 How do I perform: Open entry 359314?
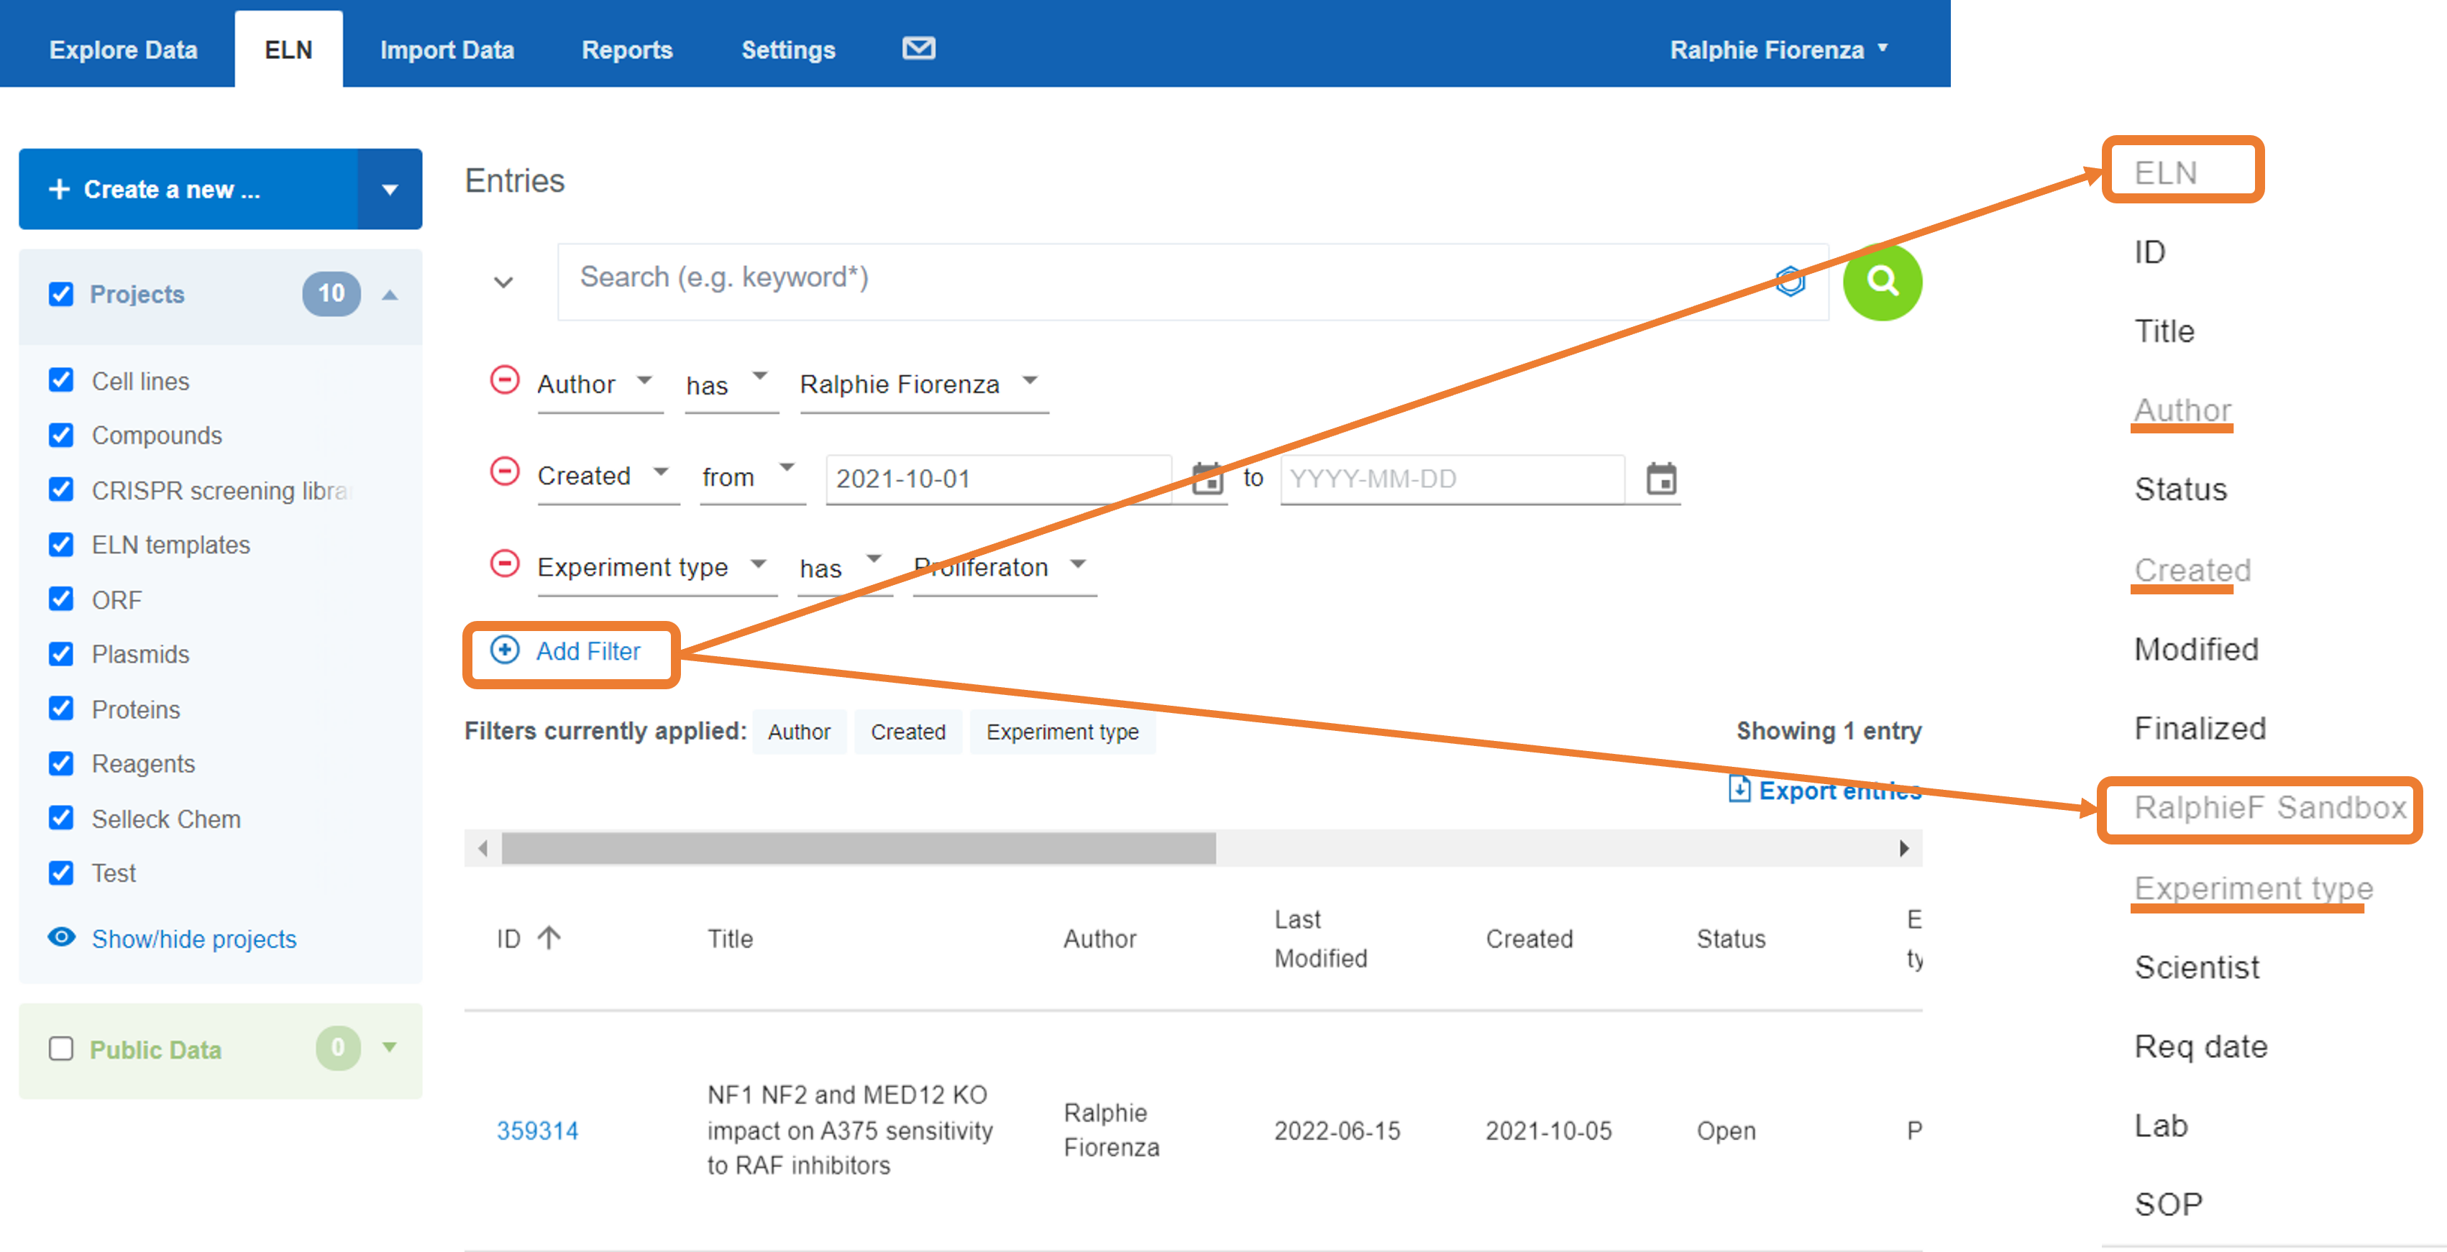click(x=536, y=1131)
